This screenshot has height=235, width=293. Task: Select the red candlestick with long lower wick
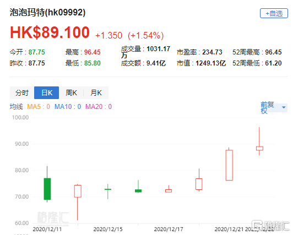coord(78,191)
